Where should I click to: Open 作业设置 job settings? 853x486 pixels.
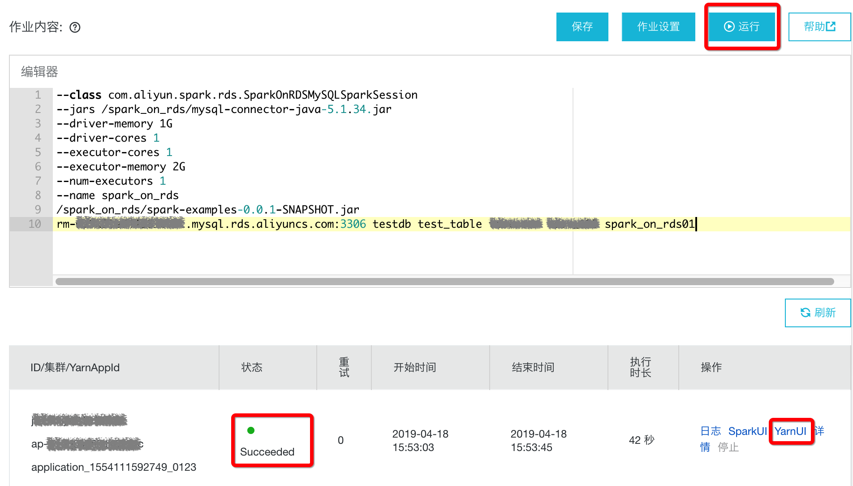pyautogui.click(x=658, y=27)
